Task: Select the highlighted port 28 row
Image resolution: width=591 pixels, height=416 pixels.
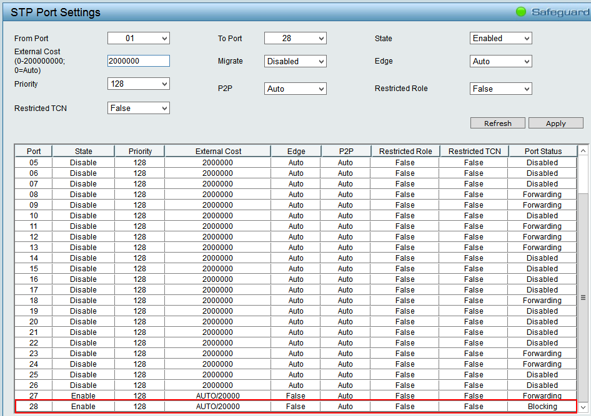Action: [295, 407]
